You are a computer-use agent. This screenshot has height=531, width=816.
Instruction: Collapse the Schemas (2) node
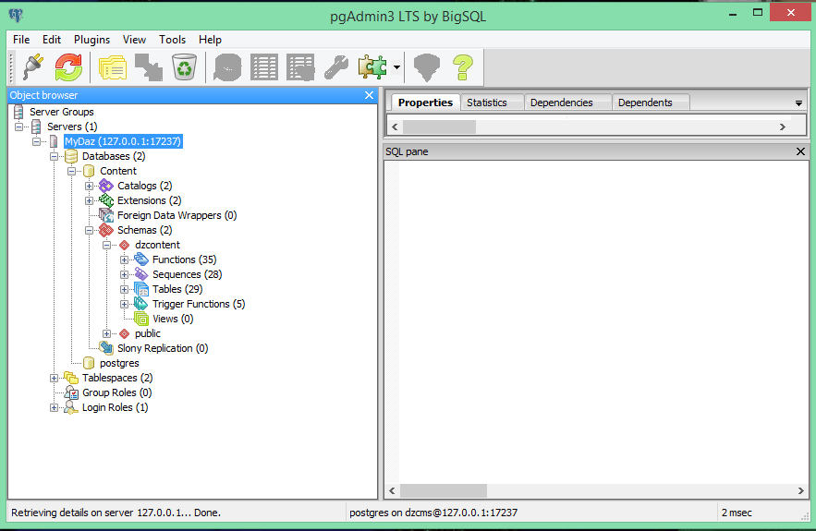[x=89, y=230]
